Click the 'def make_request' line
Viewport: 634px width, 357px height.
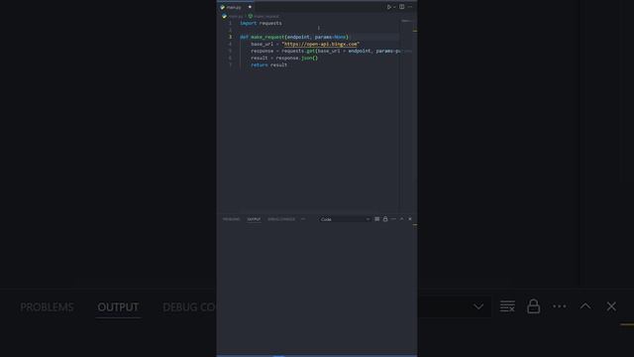294,37
